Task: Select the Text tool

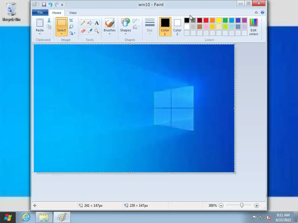Action: coord(97,23)
